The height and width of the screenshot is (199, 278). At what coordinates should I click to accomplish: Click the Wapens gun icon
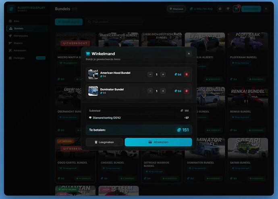click(10, 43)
